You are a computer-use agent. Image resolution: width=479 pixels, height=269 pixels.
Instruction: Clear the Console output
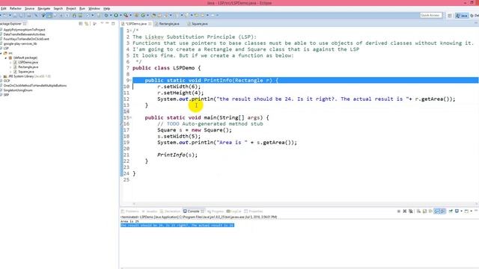[x=418, y=211]
